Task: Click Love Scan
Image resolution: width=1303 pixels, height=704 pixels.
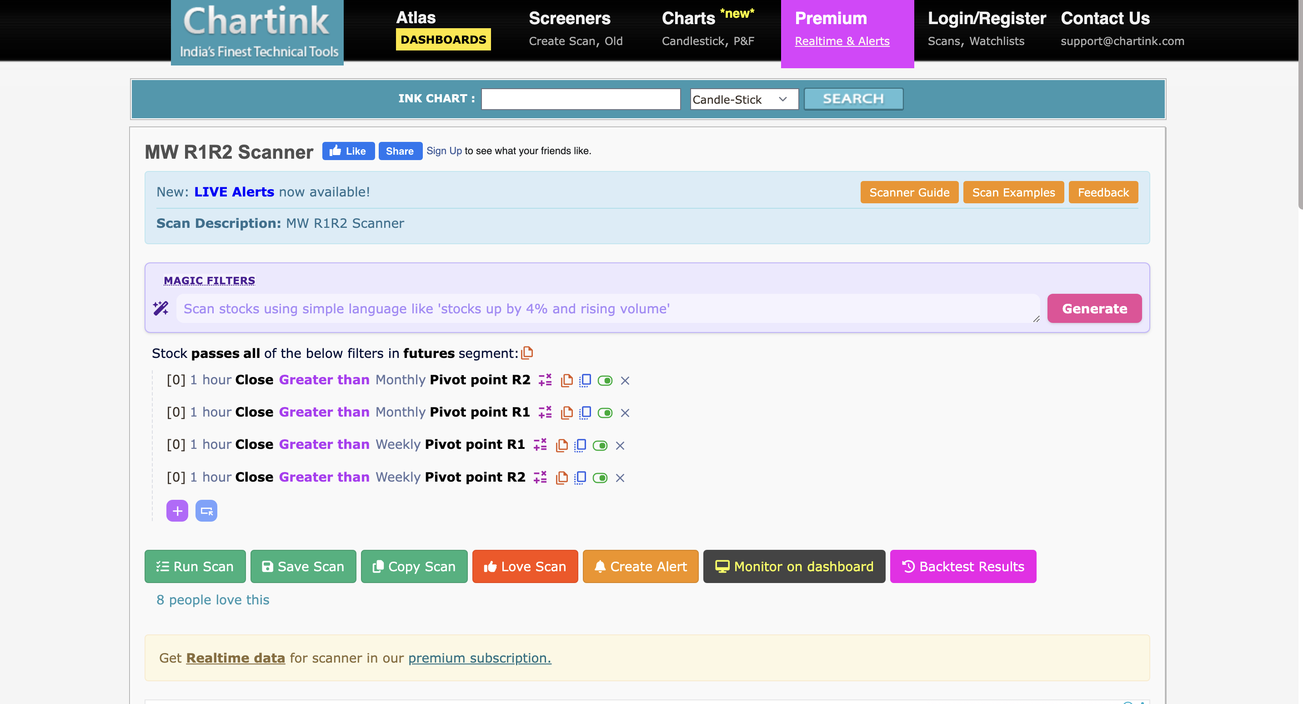Action: 525,566
